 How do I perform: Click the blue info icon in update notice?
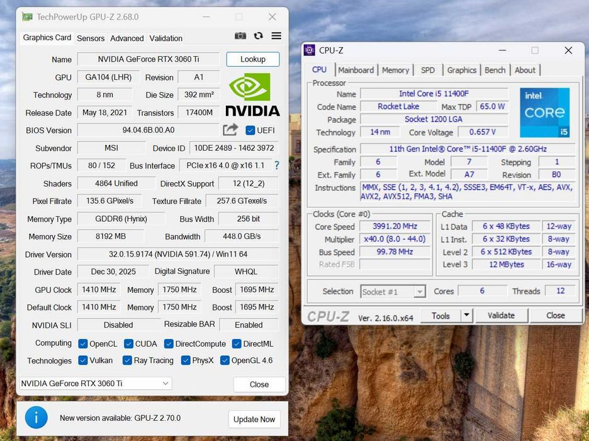coord(36,418)
